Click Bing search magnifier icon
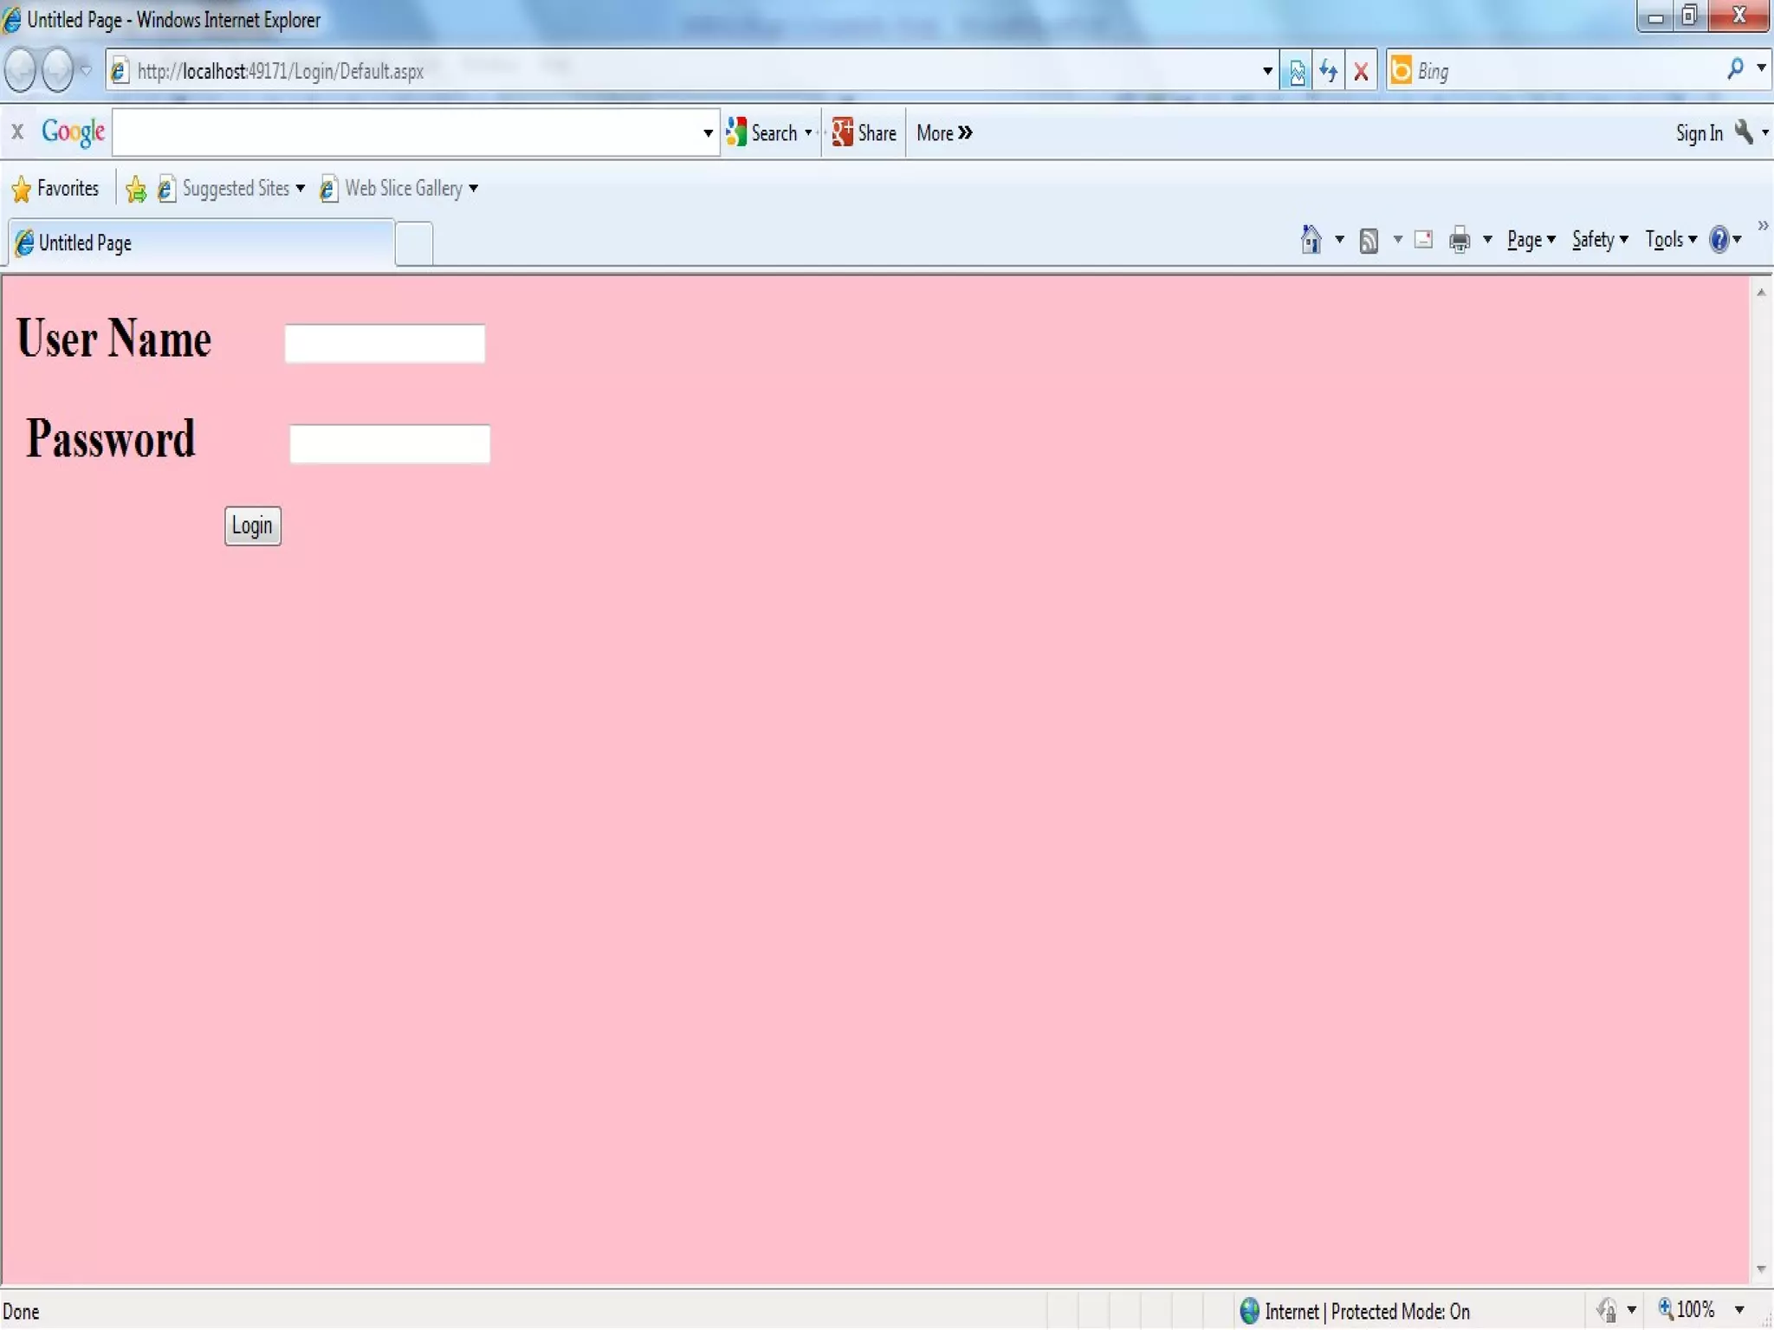1774x1330 pixels. pos(1735,69)
